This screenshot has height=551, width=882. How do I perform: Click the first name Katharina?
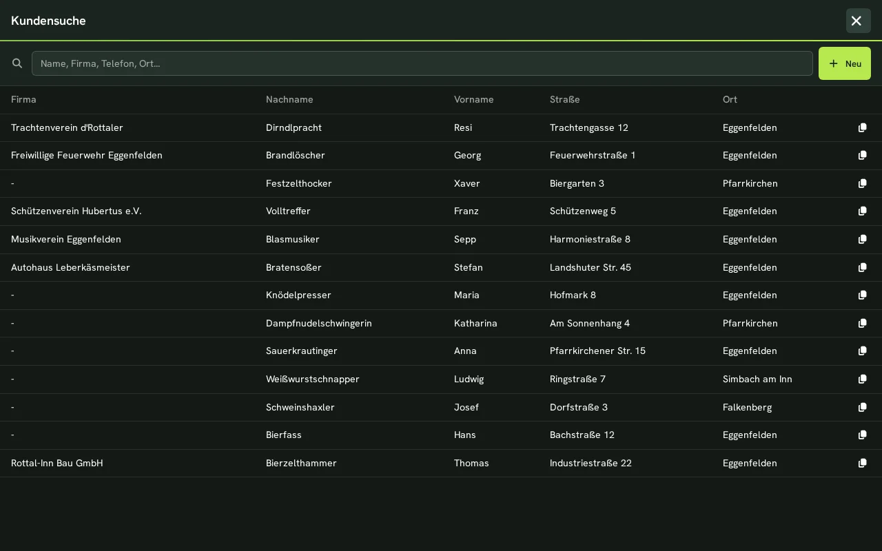click(475, 323)
